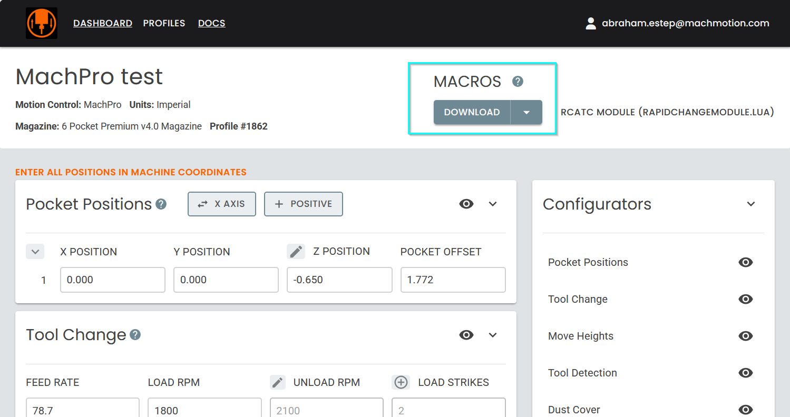
Task: Click the pencil icon beside Z Position
Action: [x=296, y=252]
